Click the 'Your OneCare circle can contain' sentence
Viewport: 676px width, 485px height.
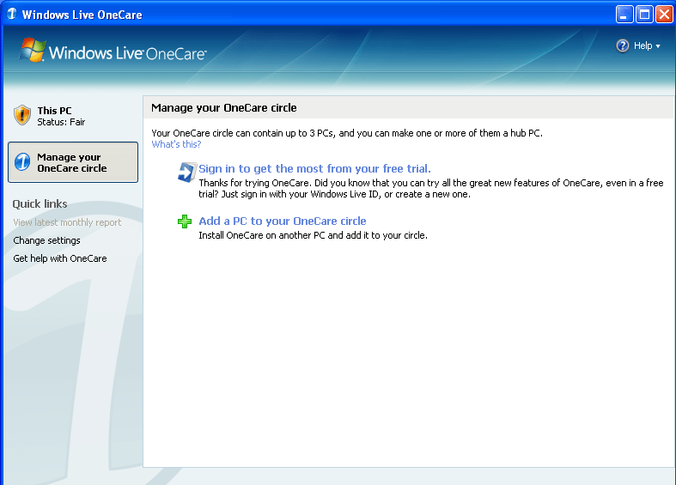(347, 133)
